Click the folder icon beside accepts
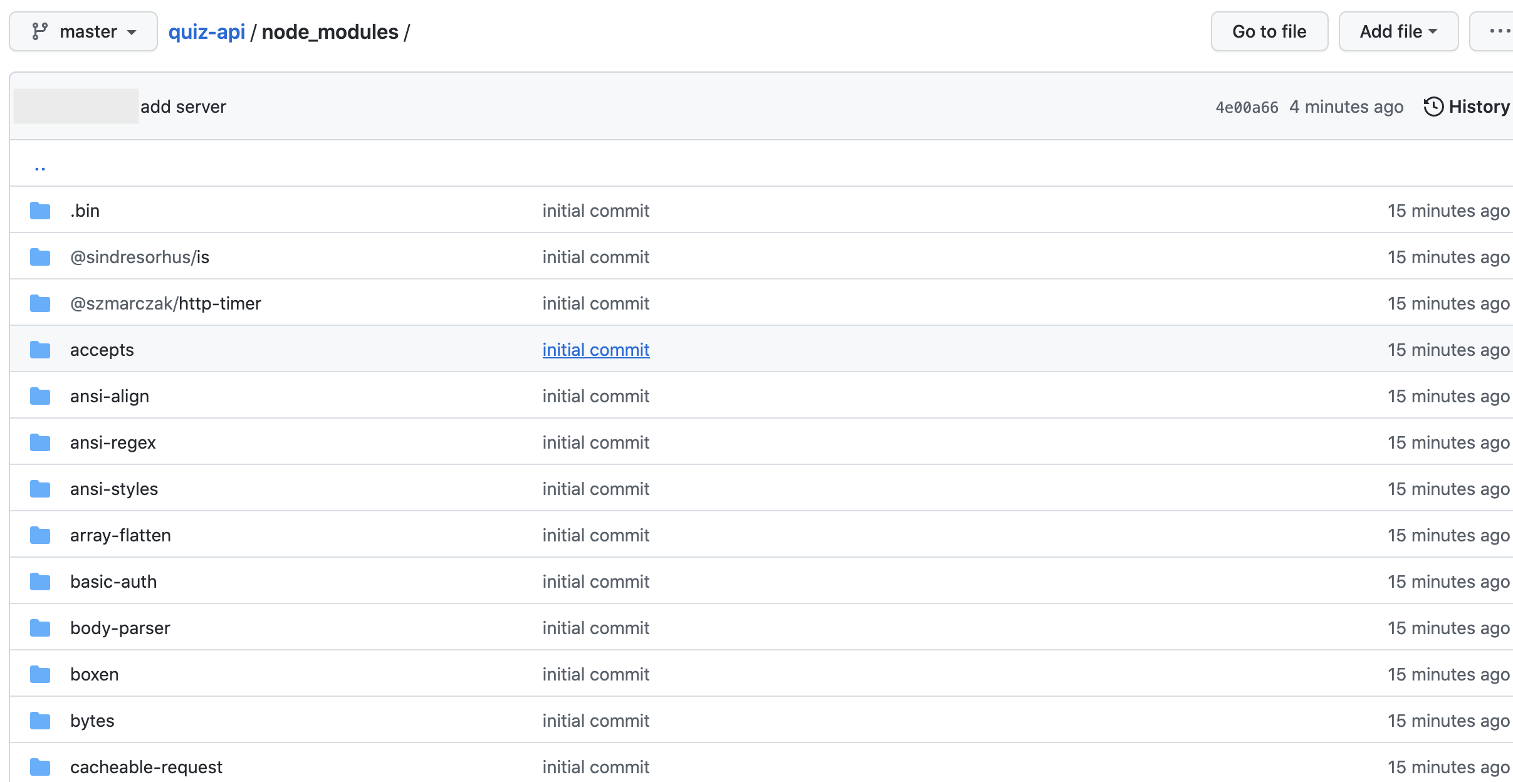This screenshot has height=782, width=1513. [40, 350]
